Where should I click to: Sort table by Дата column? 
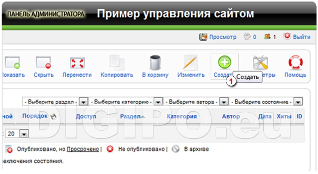point(265,117)
